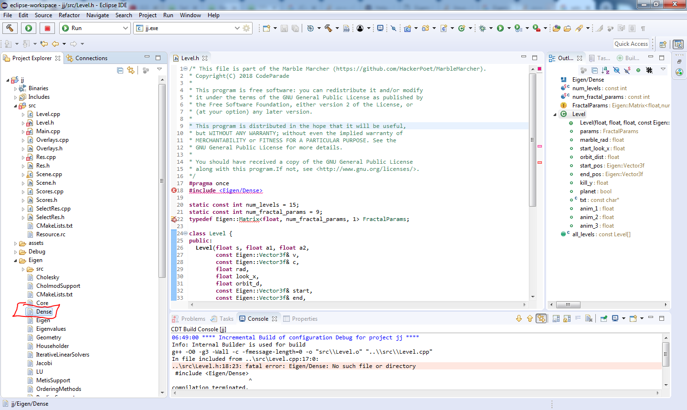This screenshot has width=687, height=410.
Task: Switch to the Properties tab
Action: click(300, 319)
